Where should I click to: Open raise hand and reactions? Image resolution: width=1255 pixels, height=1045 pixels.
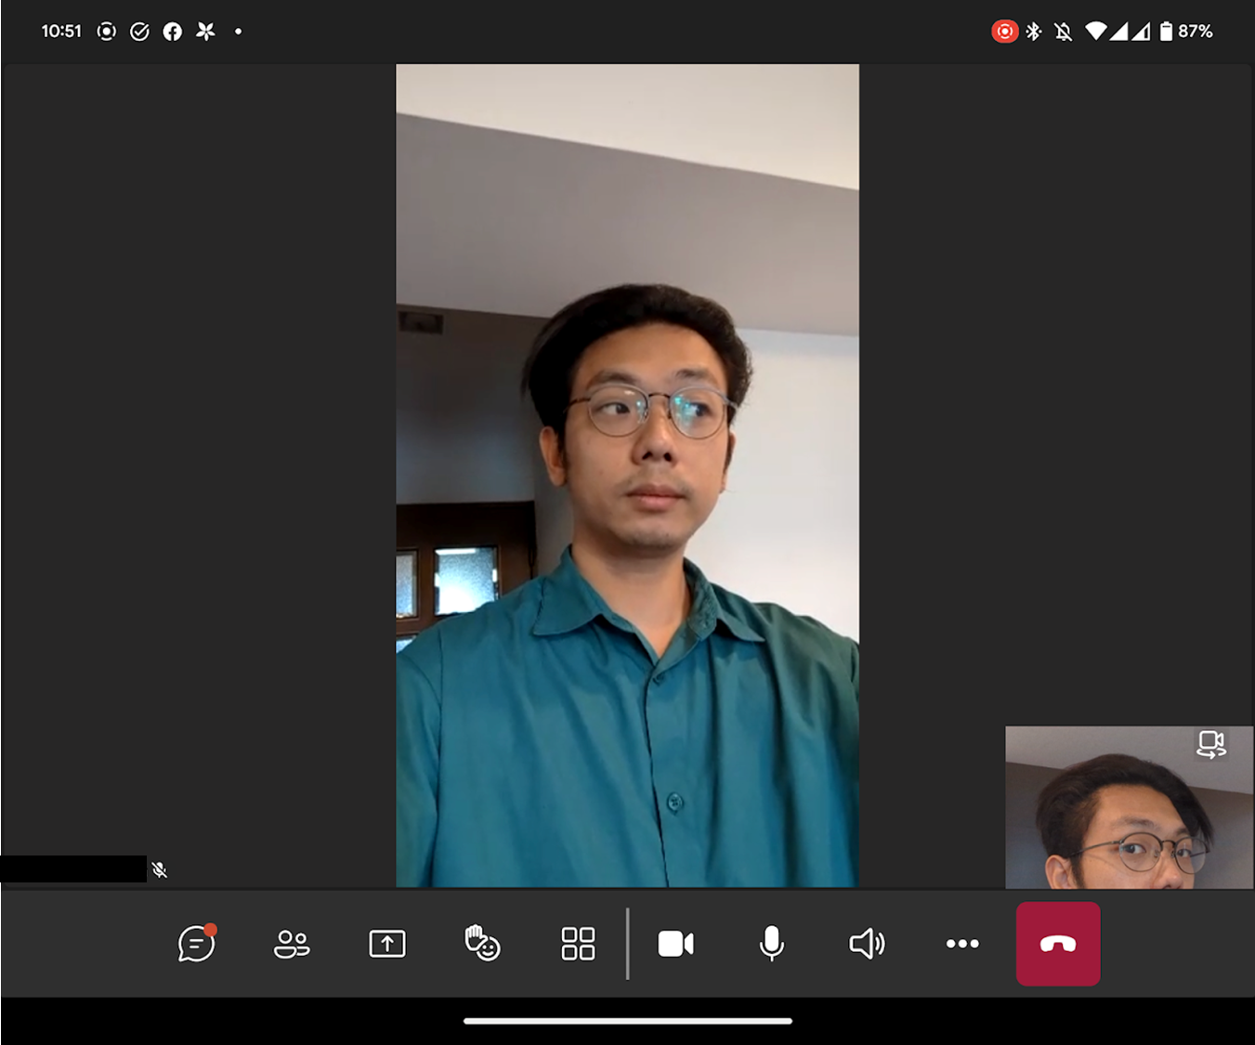[x=483, y=944]
